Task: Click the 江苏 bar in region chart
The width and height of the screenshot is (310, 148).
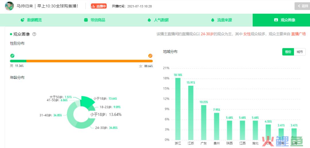Action: click(191, 113)
